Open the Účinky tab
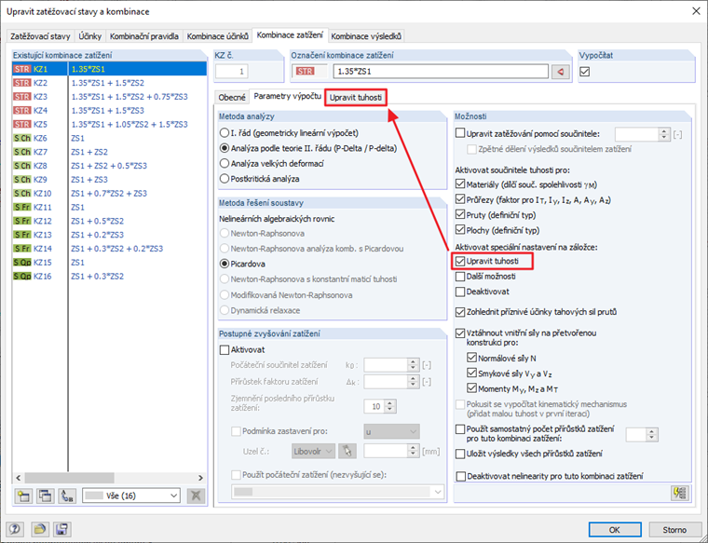 89,36
